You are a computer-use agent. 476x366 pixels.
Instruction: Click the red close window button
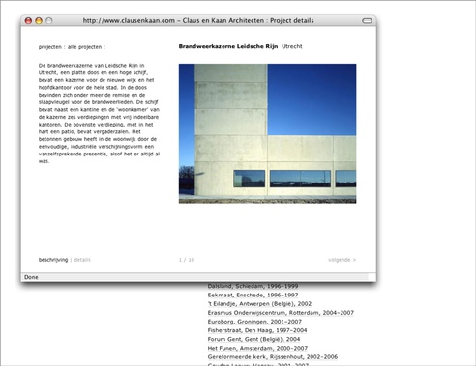click(28, 21)
